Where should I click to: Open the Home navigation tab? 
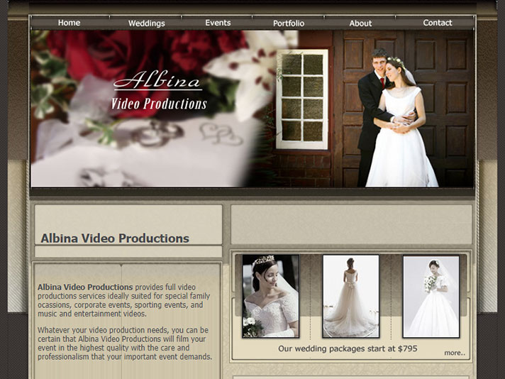click(69, 23)
